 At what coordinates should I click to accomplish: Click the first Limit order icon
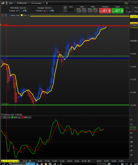(x=79, y=10)
